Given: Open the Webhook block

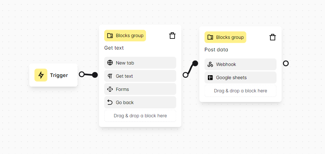Looking at the screenshot, I should point(240,65).
